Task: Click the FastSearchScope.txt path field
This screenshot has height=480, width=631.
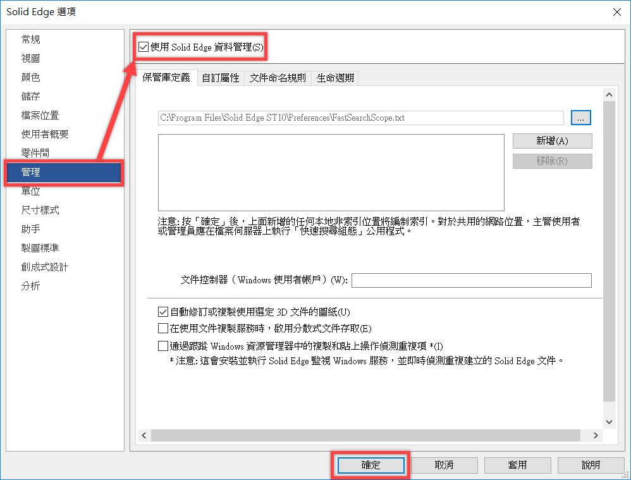Action: (360, 118)
